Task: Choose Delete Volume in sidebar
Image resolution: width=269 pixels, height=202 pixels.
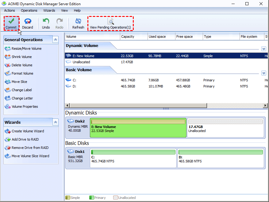Action: [22, 65]
